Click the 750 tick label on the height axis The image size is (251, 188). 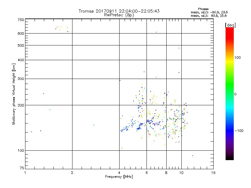pos(21,20)
